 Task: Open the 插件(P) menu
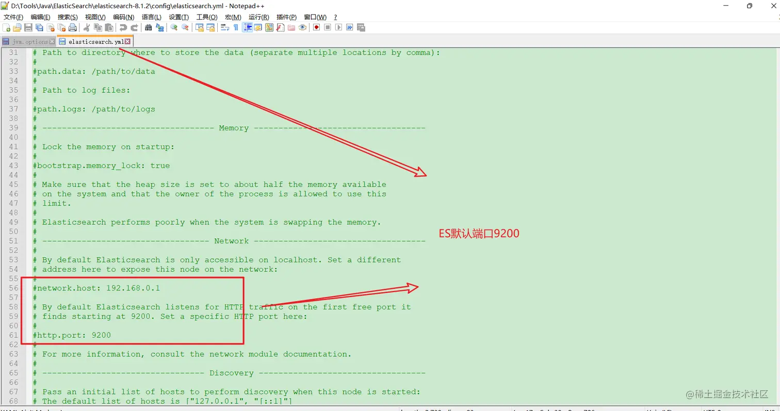click(287, 17)
